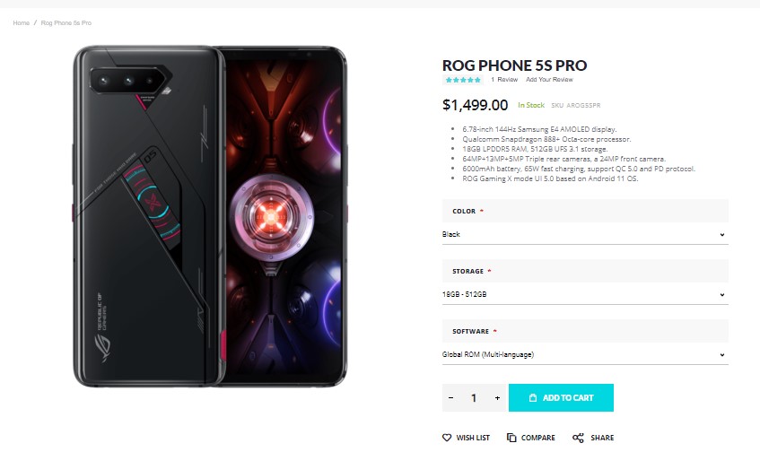Go to Home in the breadcrumb
This screenshot has width=760, height=452.
pos(21,22)
